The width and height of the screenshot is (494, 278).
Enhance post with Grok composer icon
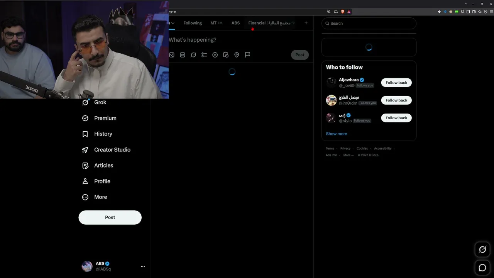(193, 55)
